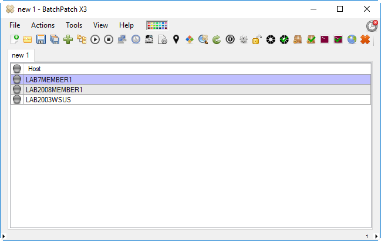Open the Actions menu
The image size is (381, 241).
tap(43, 25)
